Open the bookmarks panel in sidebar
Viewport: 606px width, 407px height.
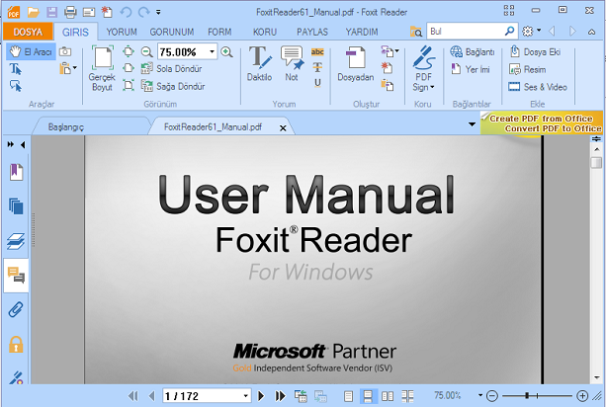coord(16,172)
